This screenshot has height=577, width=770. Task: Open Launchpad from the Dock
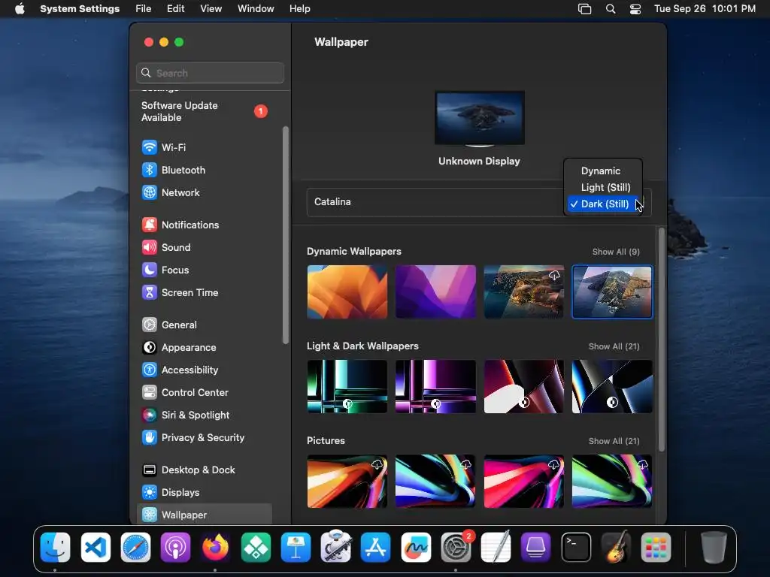656,547
